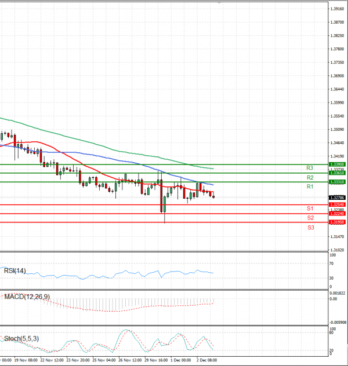Click the 25 Nov 04:00 time label
348x366 pixels.
104,360
